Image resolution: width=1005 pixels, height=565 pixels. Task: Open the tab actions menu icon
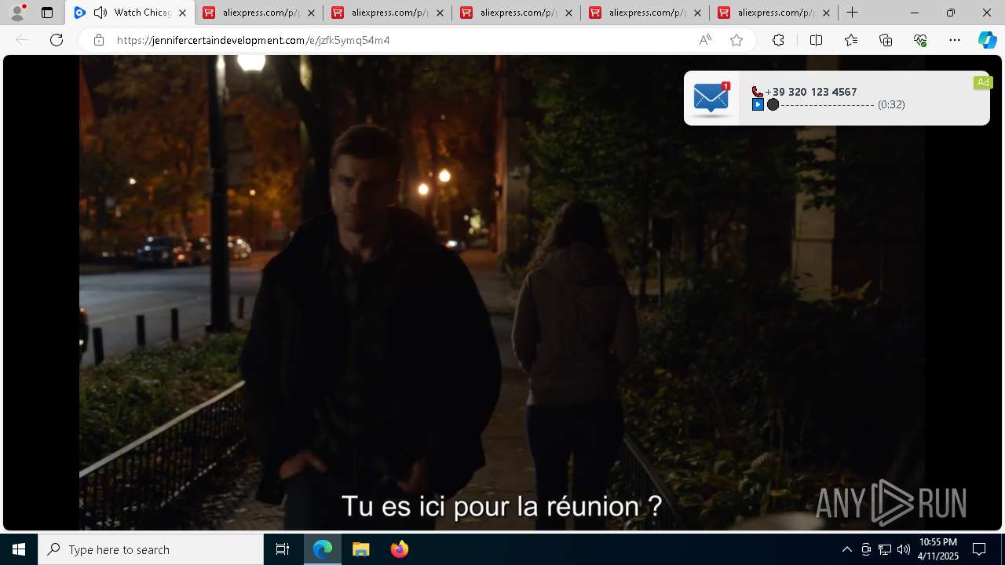47,13
